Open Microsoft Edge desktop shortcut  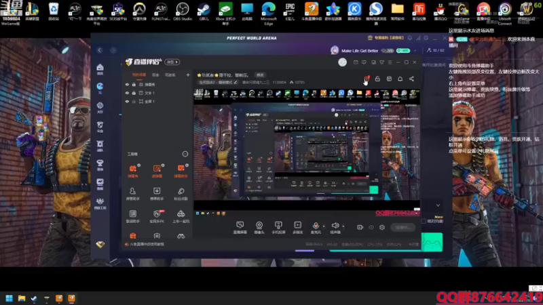[269, 13]
